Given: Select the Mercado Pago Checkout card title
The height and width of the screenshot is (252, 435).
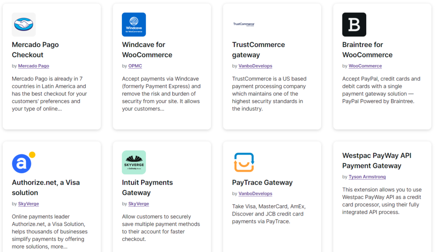Looking at the screenshot, I should [x=35, y=50].
